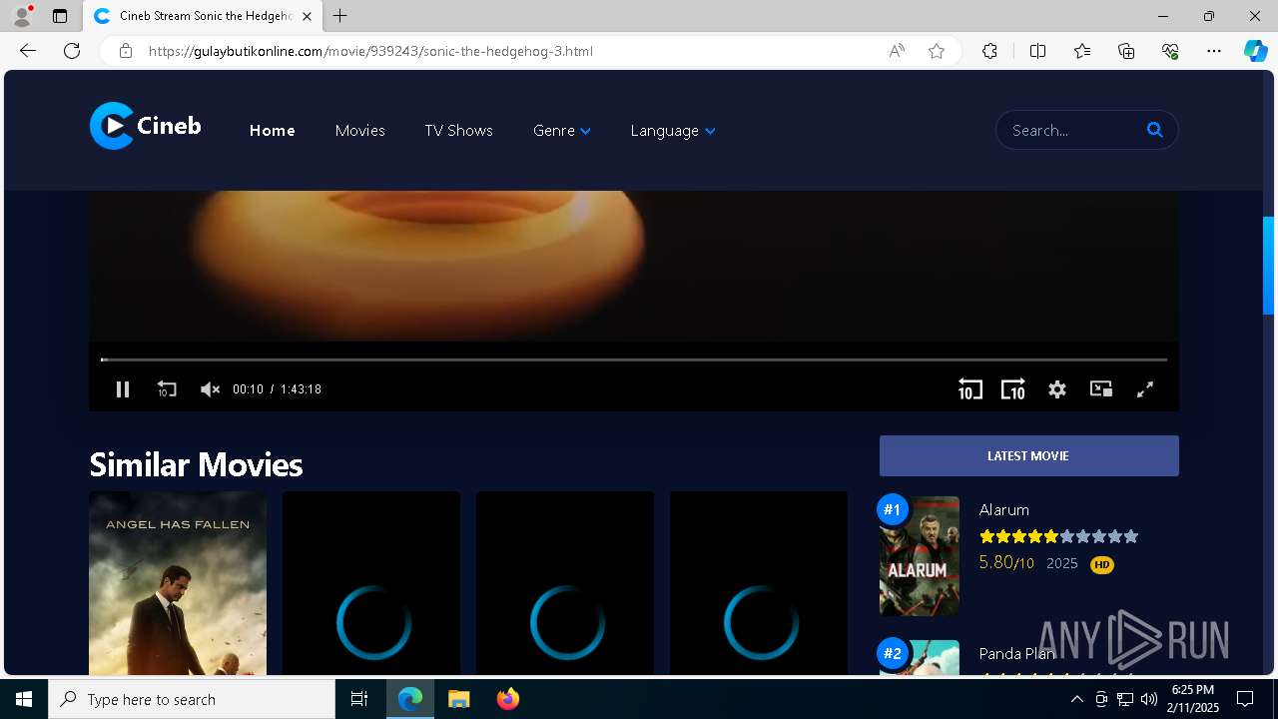The height and width of the screenshot is (719, 1278).
Task: Expand the Language dropdown
Action: [x=673, y=131]
